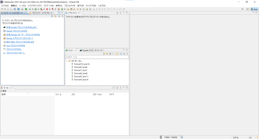
Task: Open the dropdown arrow next to Run button
Action: [x=38, y=9]
